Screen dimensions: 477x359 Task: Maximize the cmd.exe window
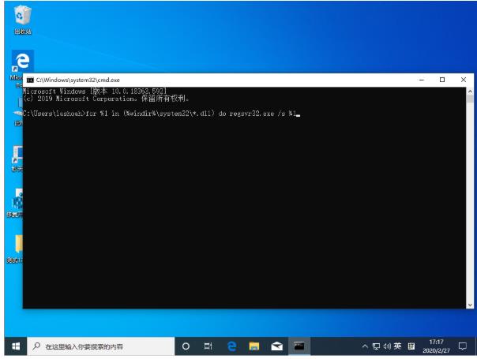442,80
